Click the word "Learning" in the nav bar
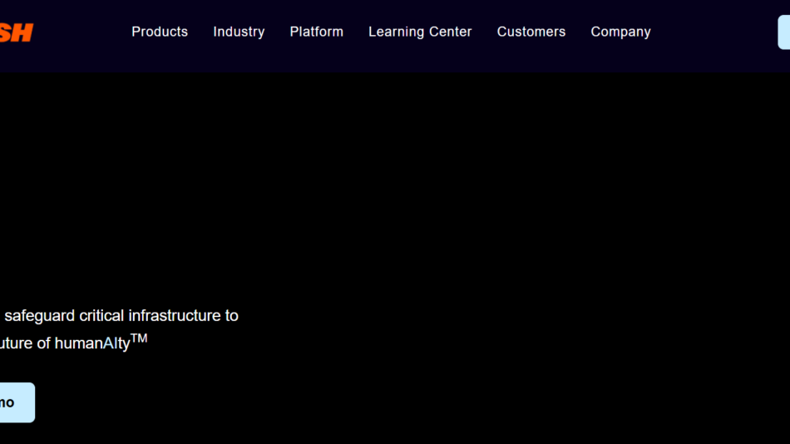 [x=396, y=32]
